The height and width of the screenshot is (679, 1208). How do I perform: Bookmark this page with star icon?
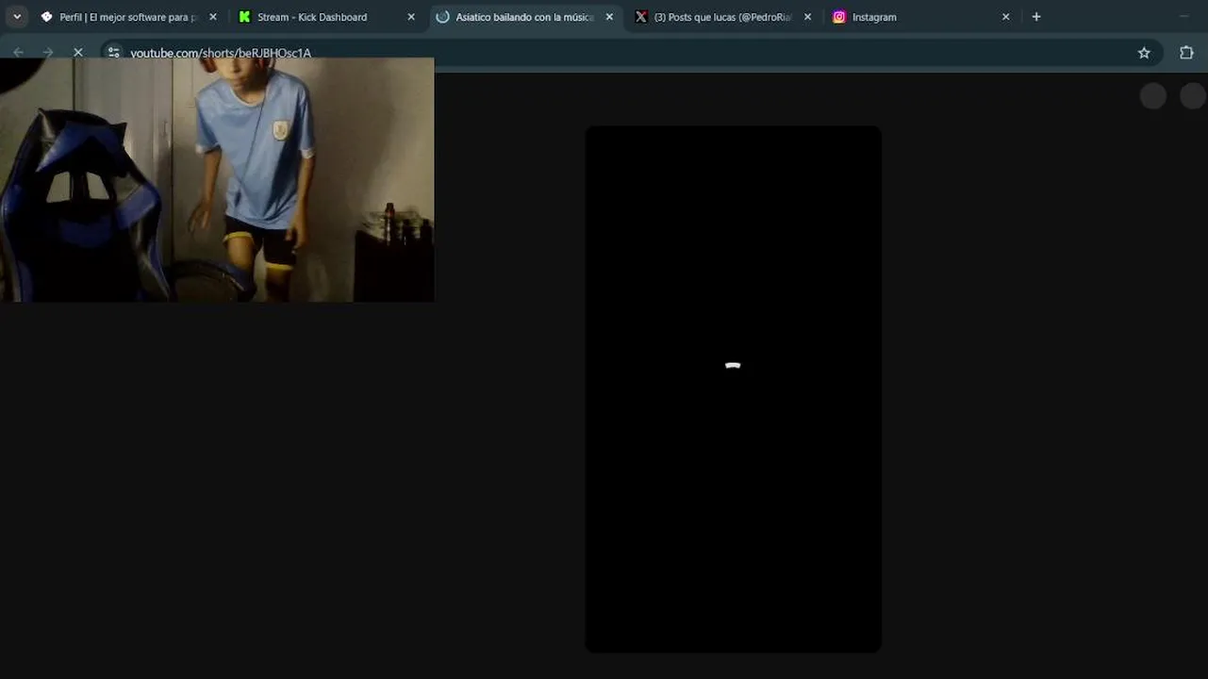1144,53
